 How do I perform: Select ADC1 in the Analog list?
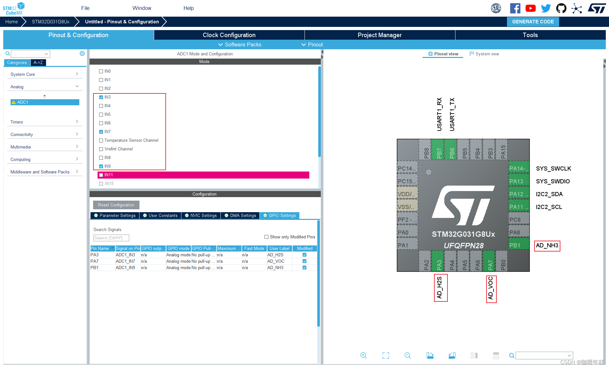[45, 102]
